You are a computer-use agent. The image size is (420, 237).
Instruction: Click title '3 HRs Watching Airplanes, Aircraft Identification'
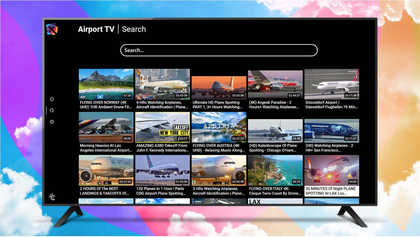click(x=219, y=191)
